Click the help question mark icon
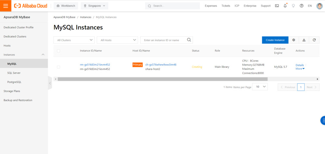 [302, 6]
